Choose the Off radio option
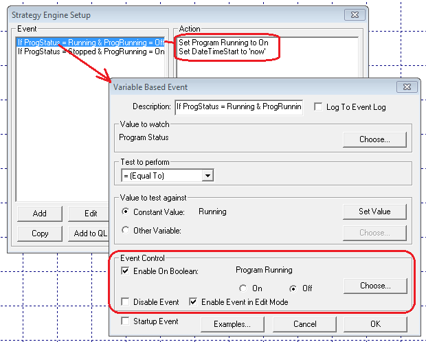Viewport: 426px width, 342px height. point(293,288)
